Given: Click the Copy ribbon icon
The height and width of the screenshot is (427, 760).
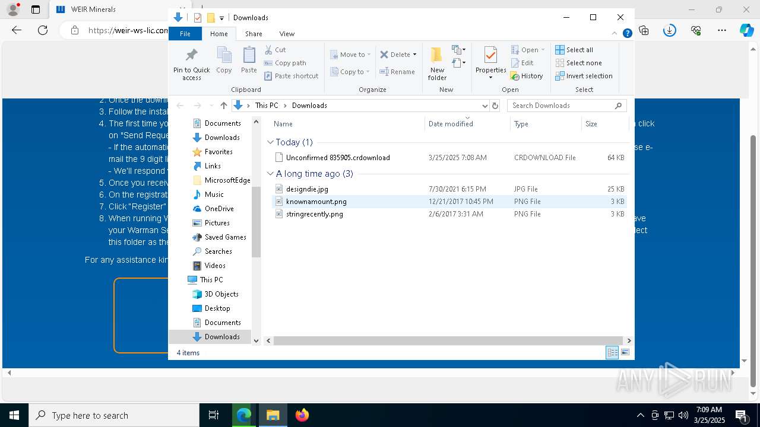Looking at the screenshot, I should click(x=224, y=55).
